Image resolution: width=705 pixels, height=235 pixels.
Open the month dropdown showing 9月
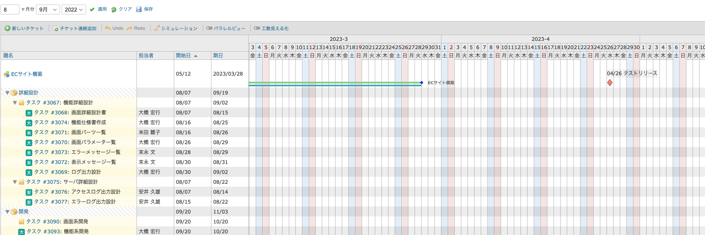(x=48, y=9)
